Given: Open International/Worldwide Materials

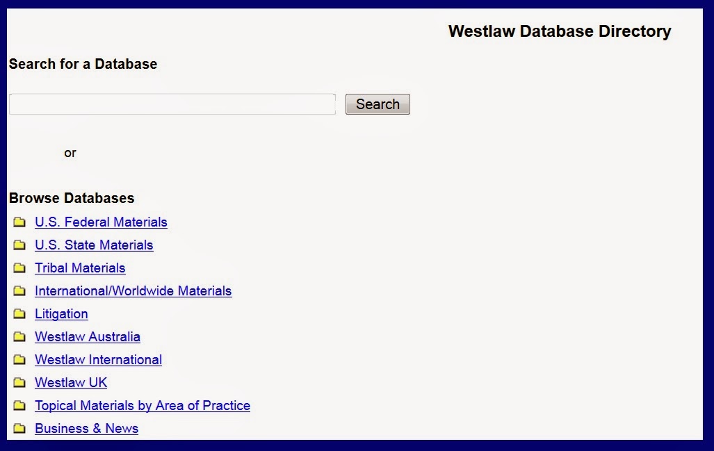Looking at the screenshot, I should [133, 291].
